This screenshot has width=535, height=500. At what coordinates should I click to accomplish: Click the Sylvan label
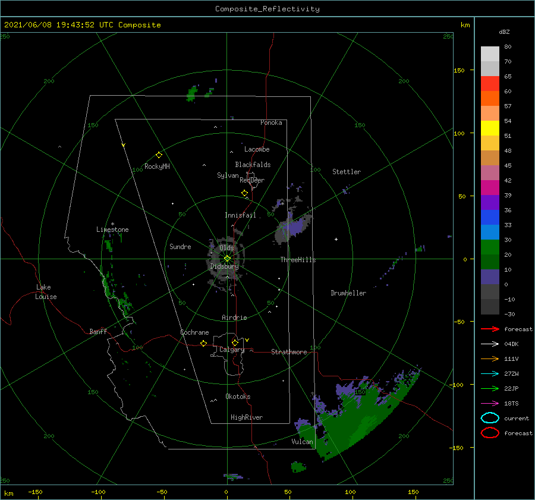click(x=228, y=175)
